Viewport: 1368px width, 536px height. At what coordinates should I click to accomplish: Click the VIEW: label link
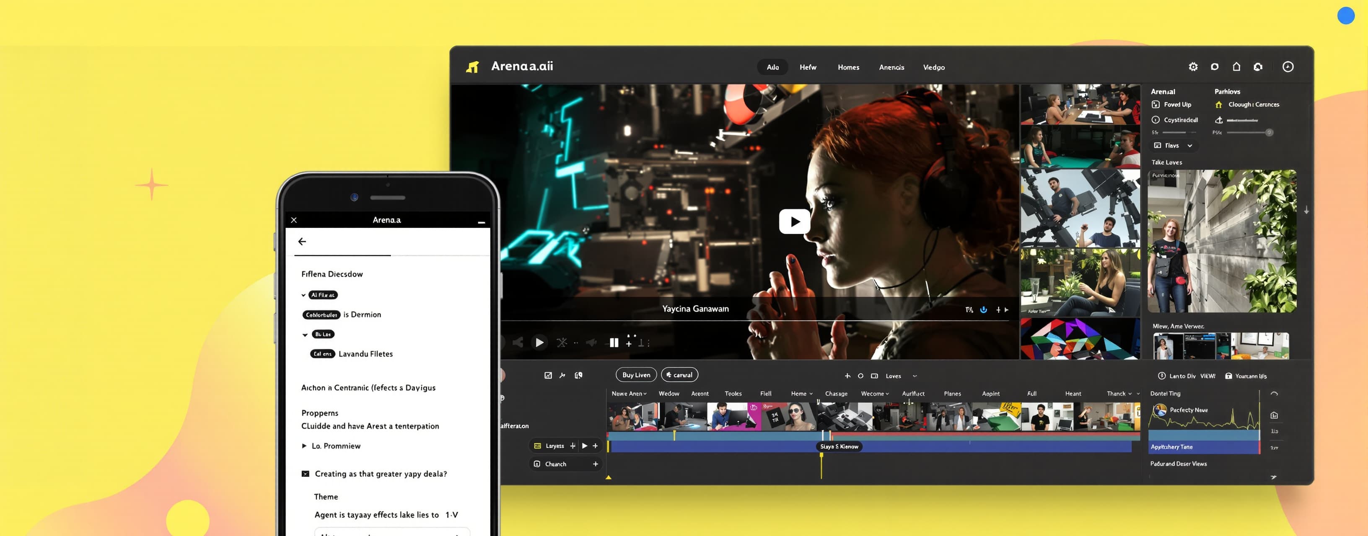point(1207,376)
